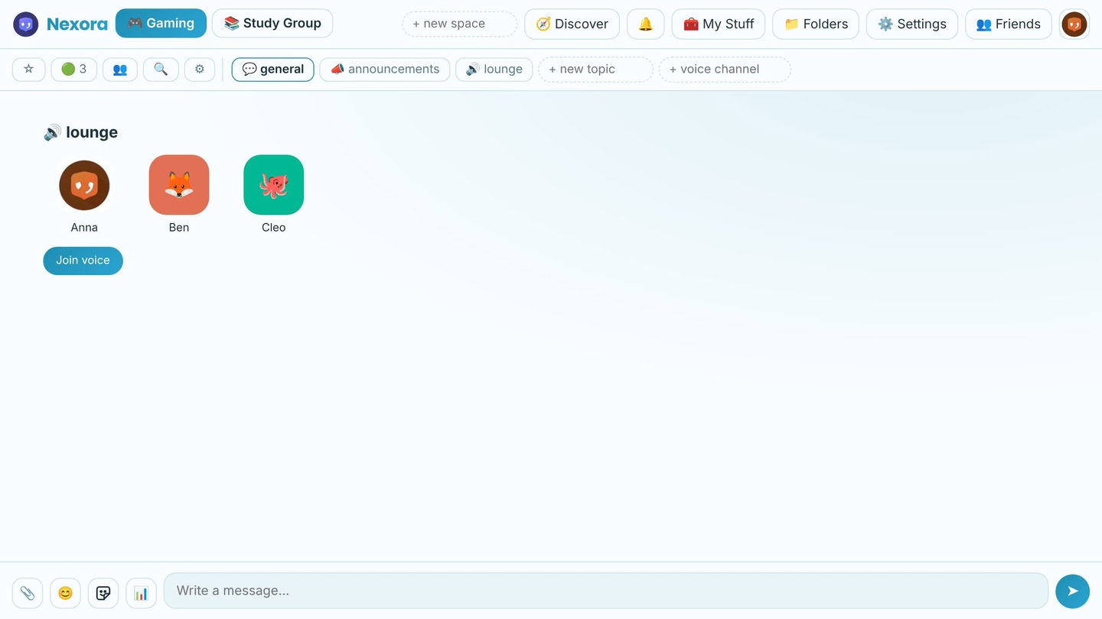Open Settings from the top bar
Viewport: 1102px width, 619px height.
912,24
